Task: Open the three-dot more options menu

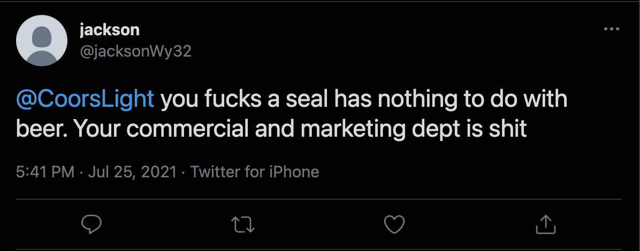Action: (611, 29)
